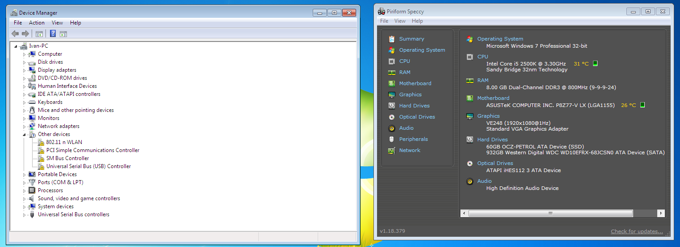
Task: Click the Windows flag icon beside Operating System heading
Action: tap(470, 39)
